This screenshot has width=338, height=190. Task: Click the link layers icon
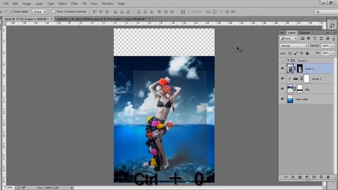286,177
